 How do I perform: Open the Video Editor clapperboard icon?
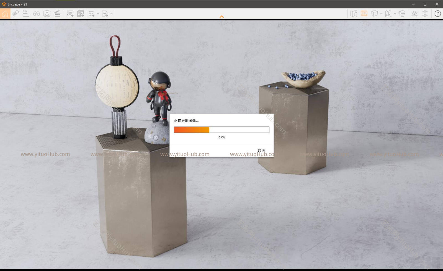click(x=57, y=14)
